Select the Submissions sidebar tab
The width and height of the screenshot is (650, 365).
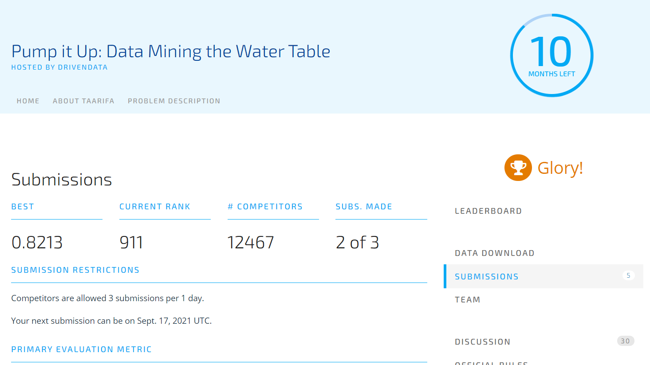[544, 276]
